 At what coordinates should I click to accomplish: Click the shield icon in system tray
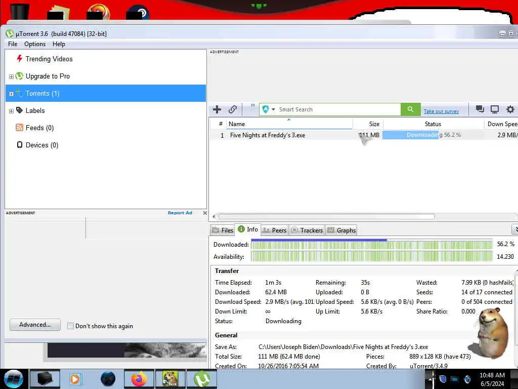443,379
